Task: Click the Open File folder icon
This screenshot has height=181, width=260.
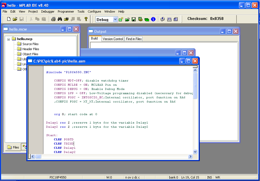Action: (15, 19)
